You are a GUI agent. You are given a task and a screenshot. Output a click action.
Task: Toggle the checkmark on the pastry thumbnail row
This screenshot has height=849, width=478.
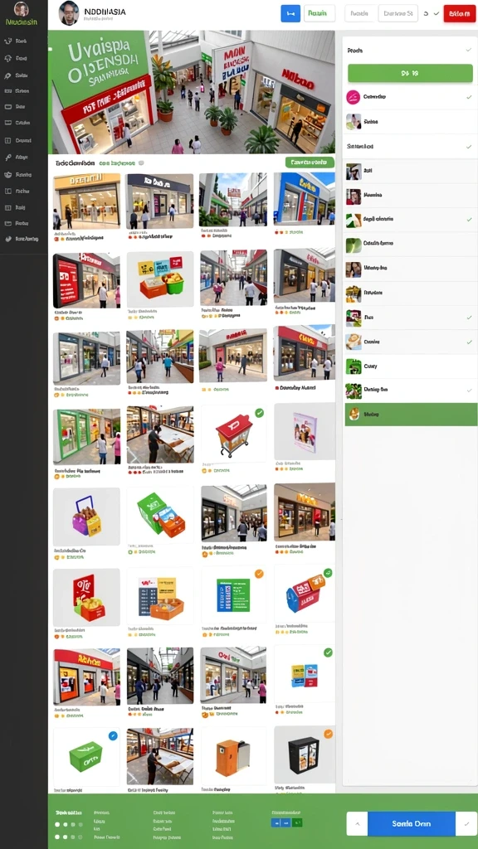point(468,342)
